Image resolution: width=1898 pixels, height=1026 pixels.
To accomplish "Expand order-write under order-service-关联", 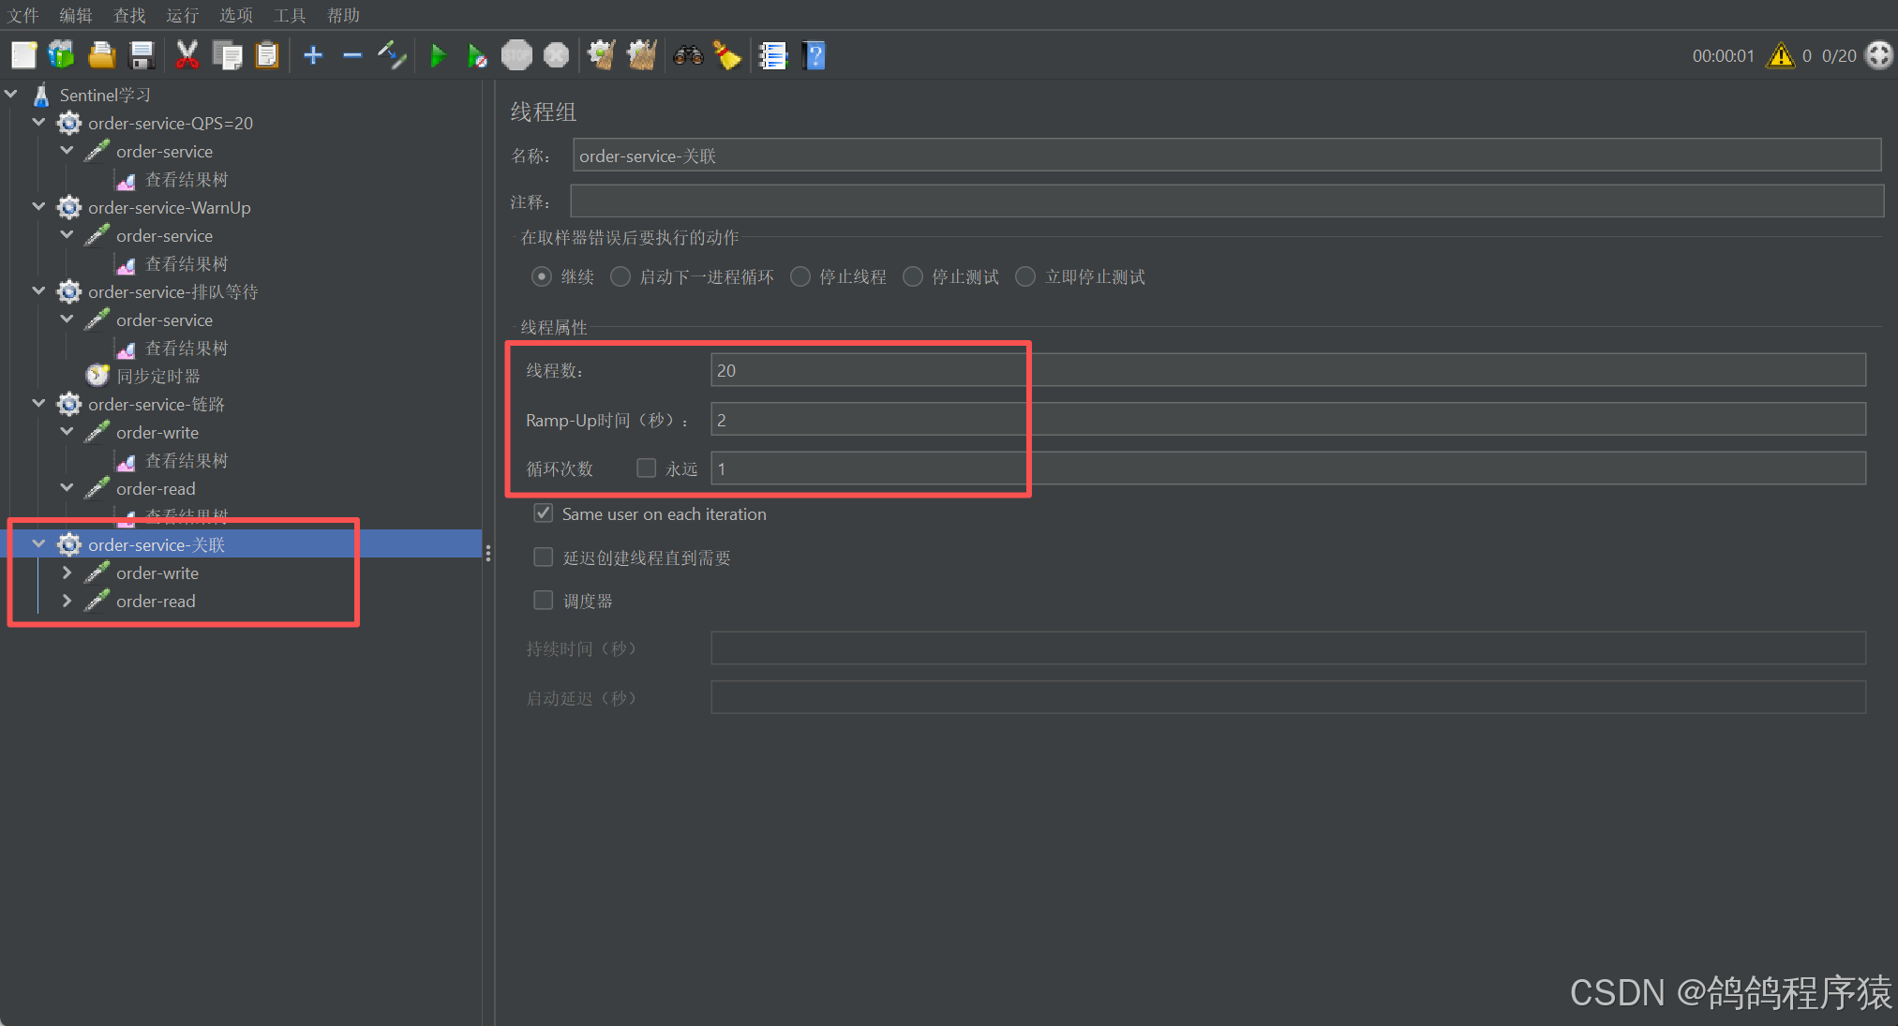I will point(67,572).
